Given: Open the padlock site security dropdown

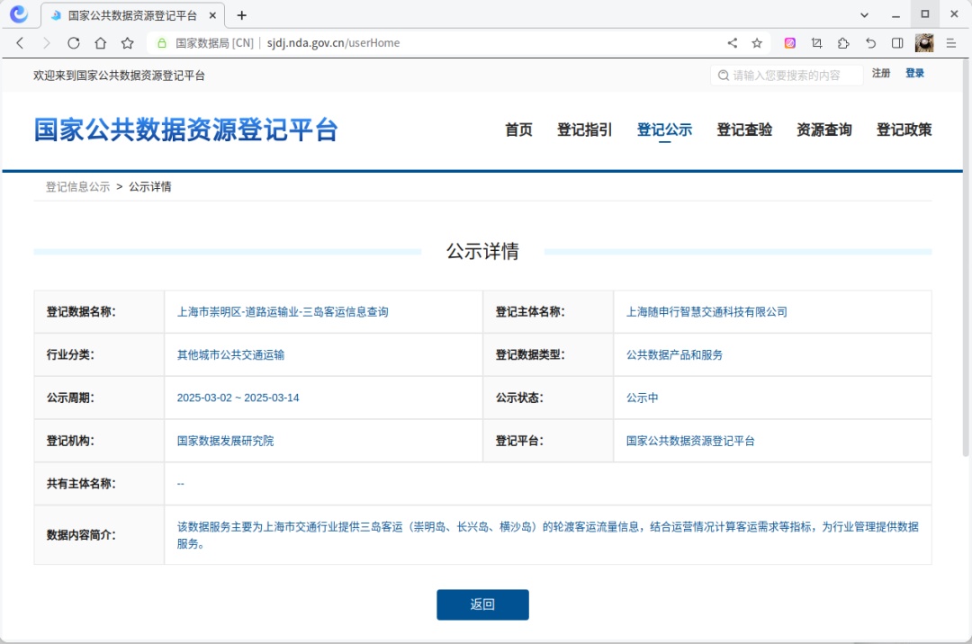Looking at the screenshot, I should (x=160, y=42).
